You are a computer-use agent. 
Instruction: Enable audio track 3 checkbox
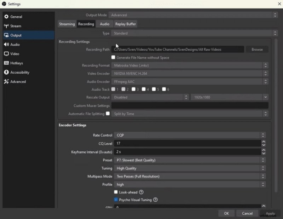133,89
